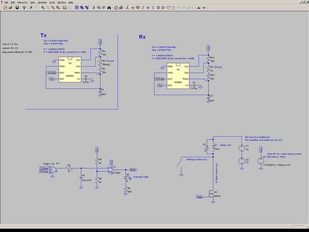Click the Print icon in the toolbar
309x232 pixels.
pos(121,8)
